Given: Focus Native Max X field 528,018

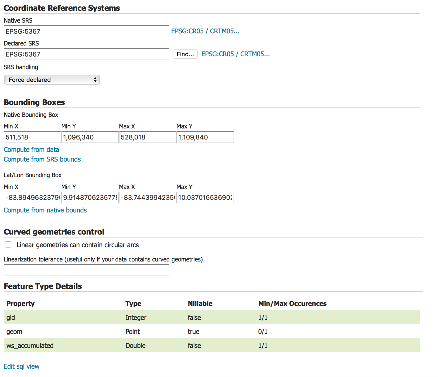Looking at the screenshot, I should pos(148,137).
